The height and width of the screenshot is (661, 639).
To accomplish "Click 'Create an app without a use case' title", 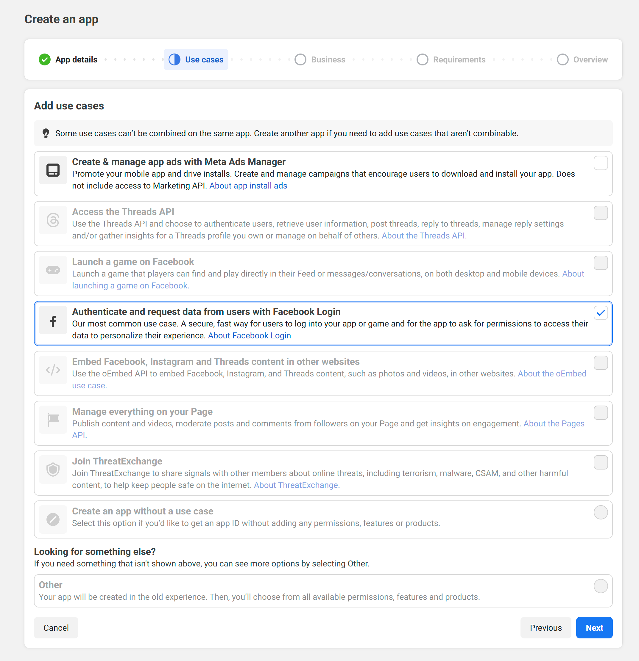I will (x=143, y=511).
